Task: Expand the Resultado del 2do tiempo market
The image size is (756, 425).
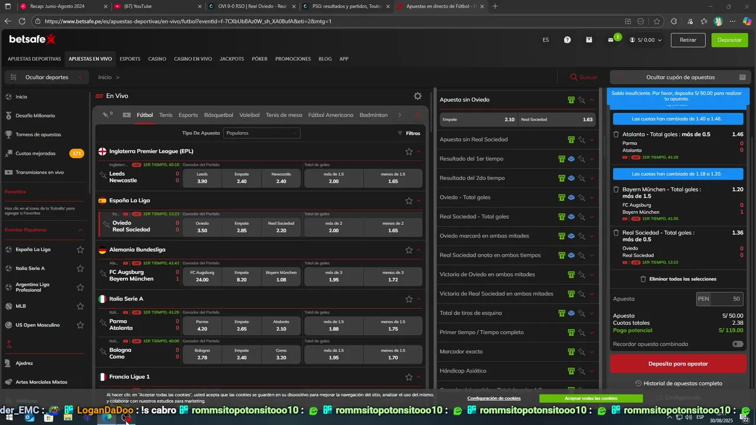Action: pos(592,178)
